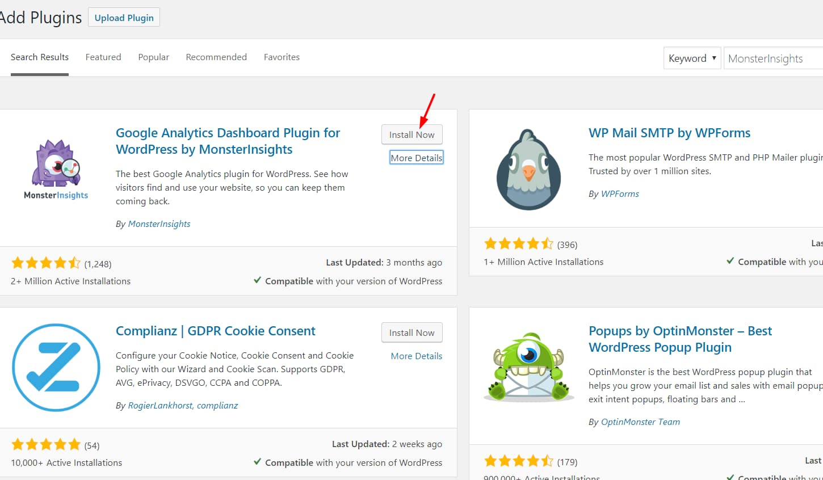This screenshot has height=480, width=823.
Task: Click the star rating on the WP Mail SMTP card
Action: pos(519,243)
